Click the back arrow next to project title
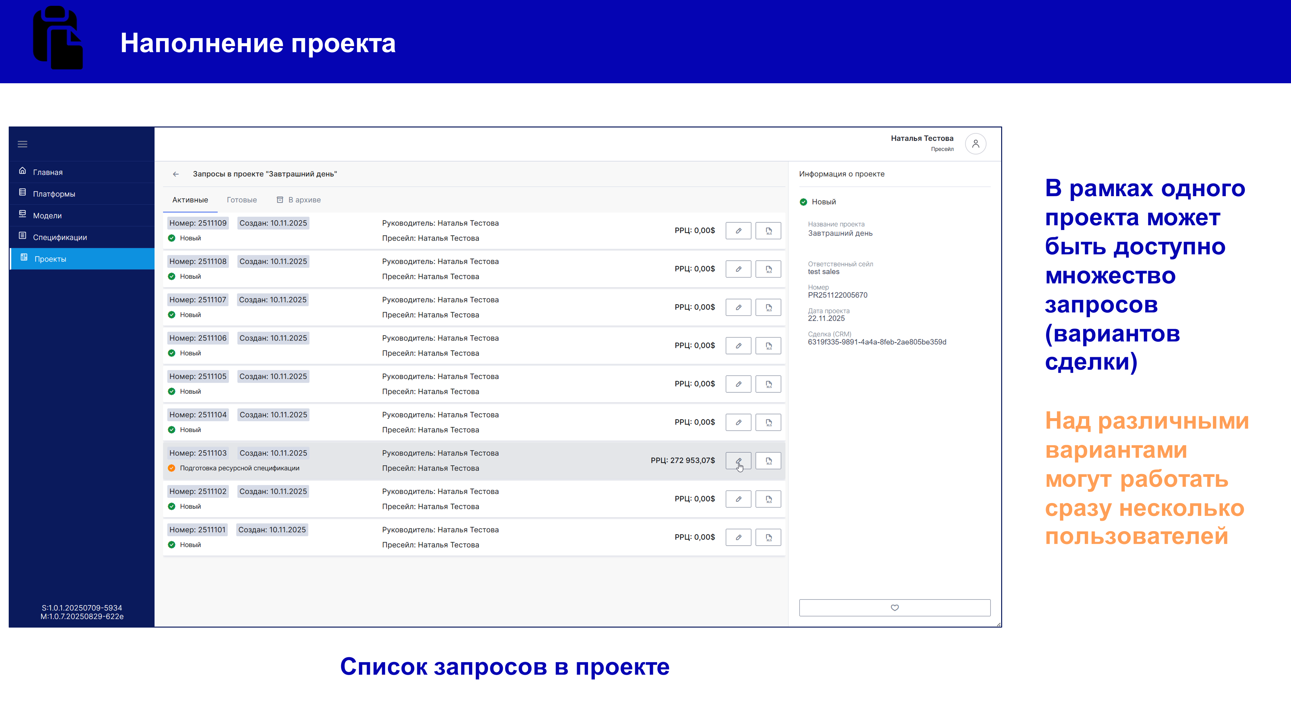 176,174
